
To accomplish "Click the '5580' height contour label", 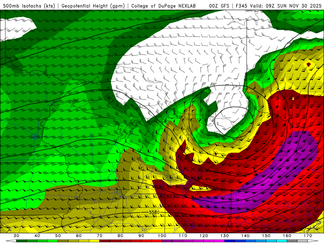I will [154, 212].
